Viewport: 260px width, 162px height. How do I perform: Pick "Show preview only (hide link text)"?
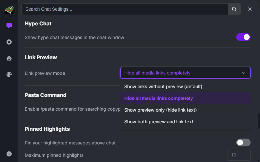tap(160, 110)
